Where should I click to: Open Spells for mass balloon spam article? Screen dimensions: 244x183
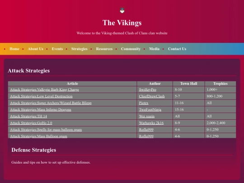tap(46, 130)
